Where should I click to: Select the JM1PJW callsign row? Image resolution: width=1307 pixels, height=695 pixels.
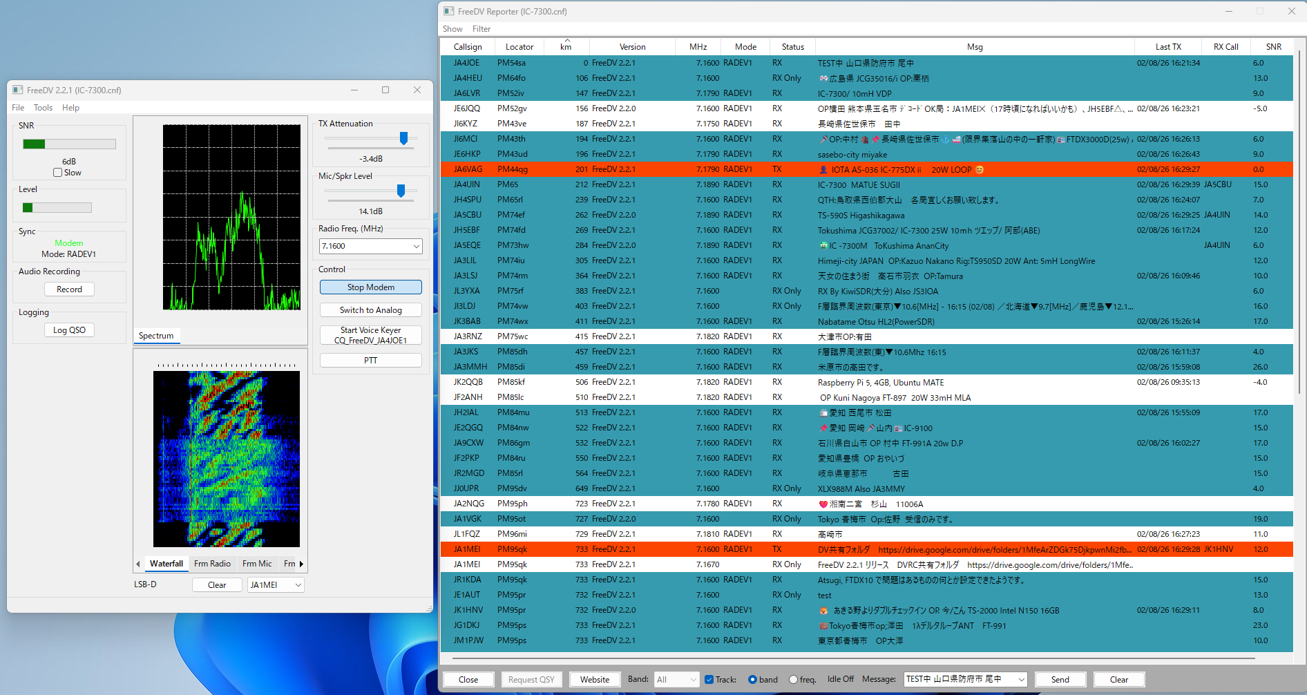tap(867, 640)
